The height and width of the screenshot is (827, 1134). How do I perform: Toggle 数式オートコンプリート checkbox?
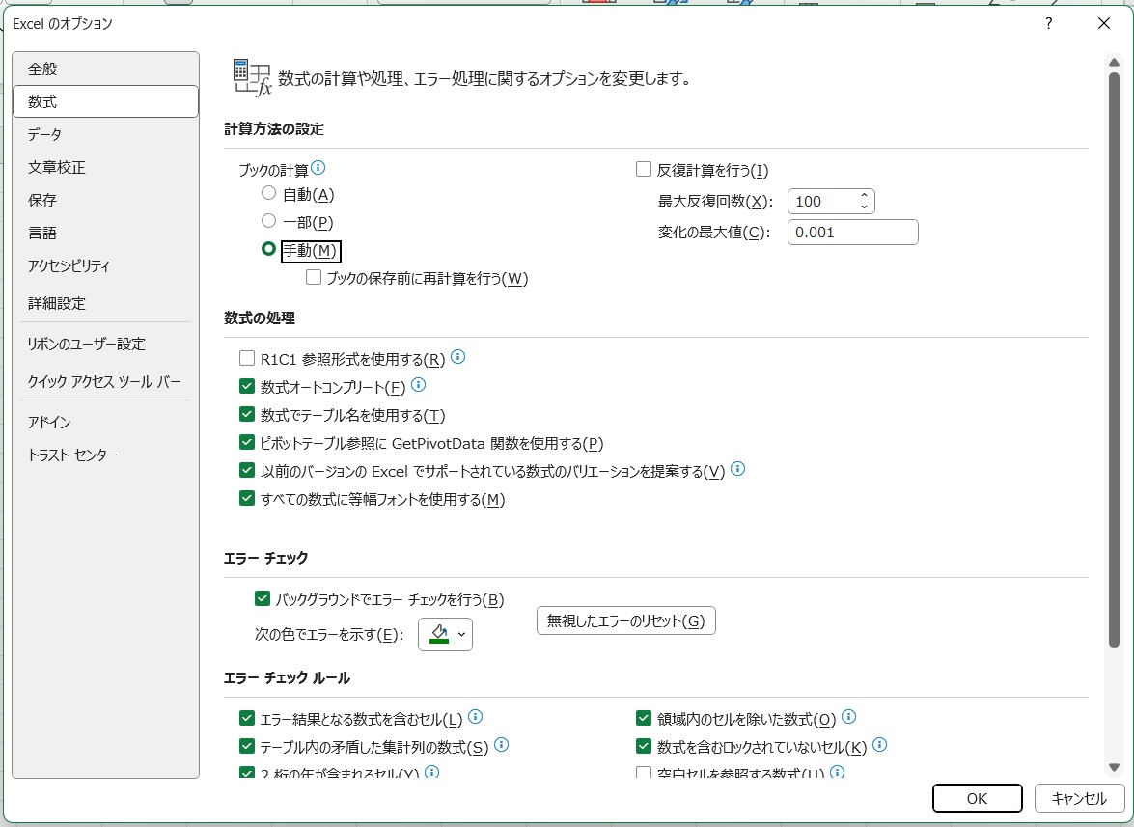(247, 386)
